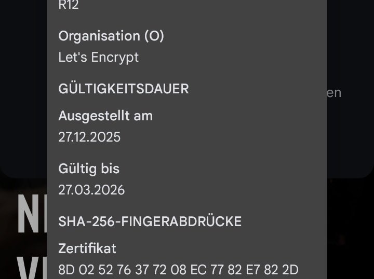
Task: Select the Organisation (O) field label
Action: click(111, 36)
